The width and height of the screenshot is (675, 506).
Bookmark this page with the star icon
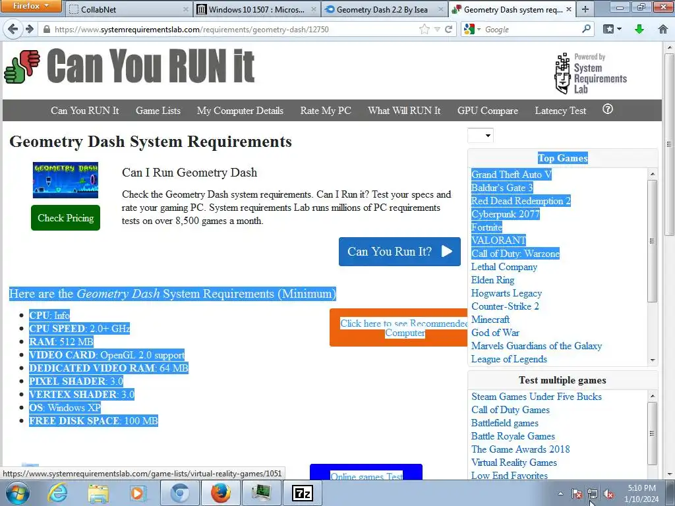(x=425, y=29)
